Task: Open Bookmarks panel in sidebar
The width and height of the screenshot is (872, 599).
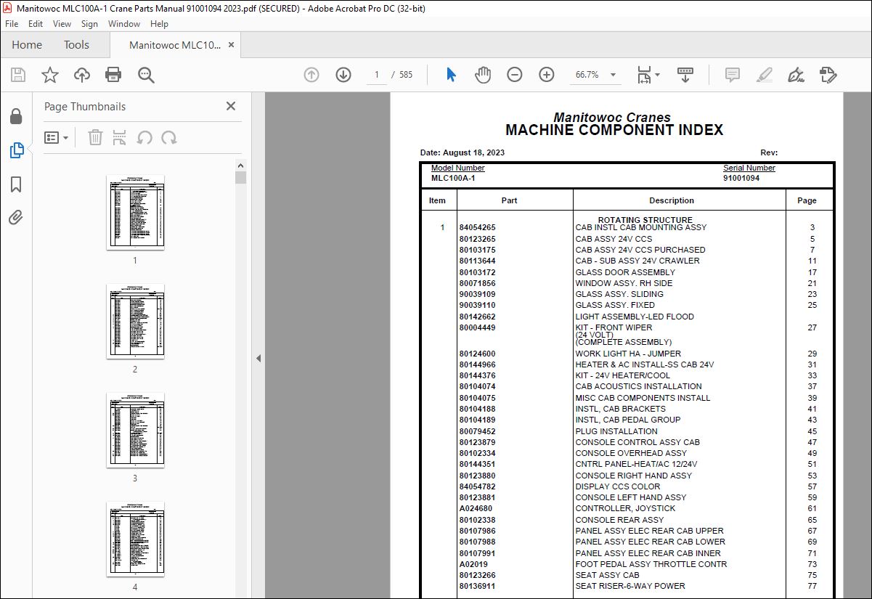Action: click(x=16, y=184)
